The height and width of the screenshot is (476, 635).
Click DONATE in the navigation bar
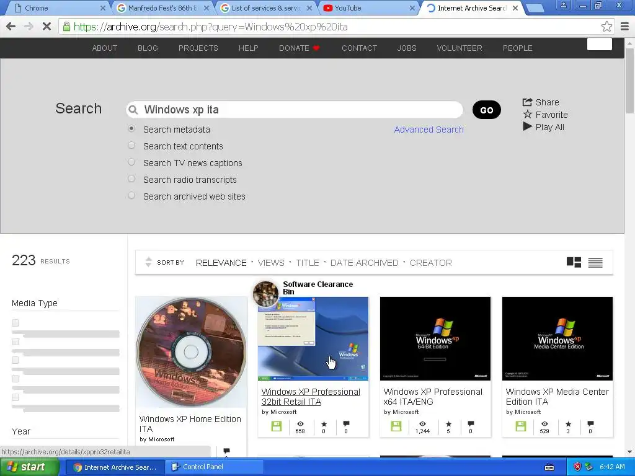click(x=299, y=48)
